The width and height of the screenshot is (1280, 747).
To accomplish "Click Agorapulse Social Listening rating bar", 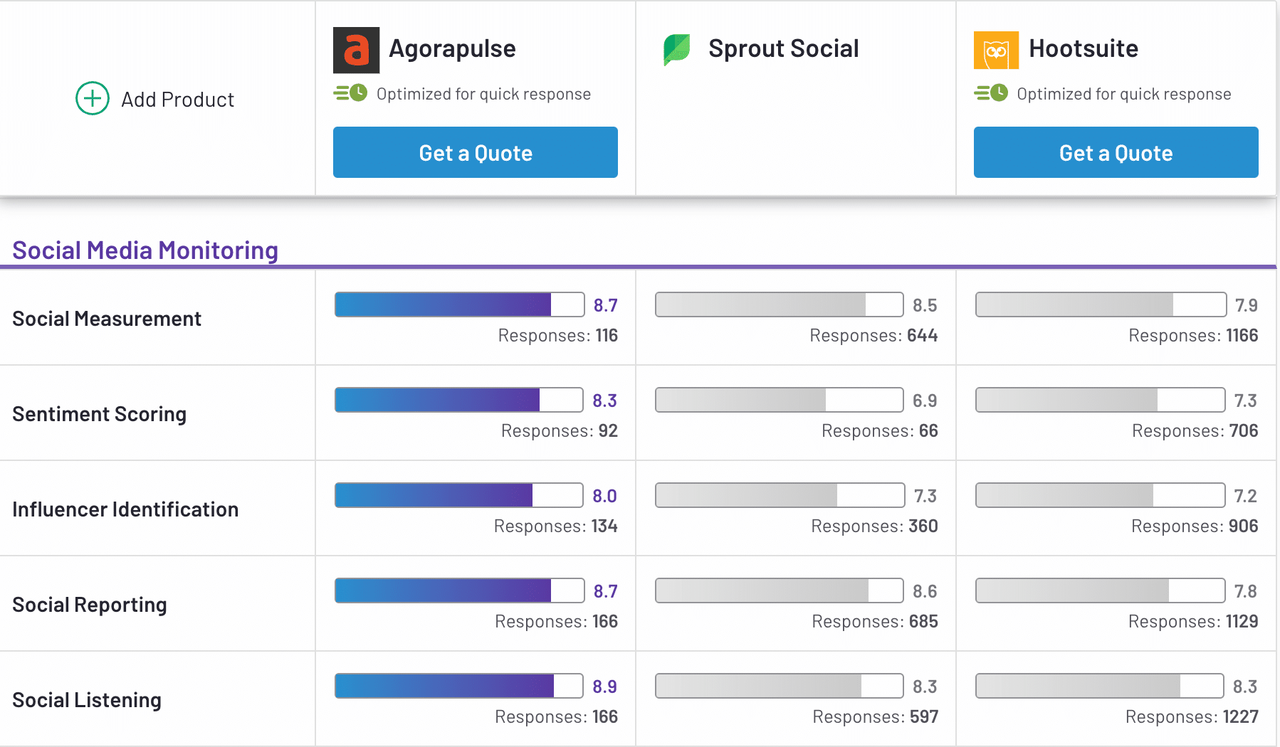I will click(459, 686).
